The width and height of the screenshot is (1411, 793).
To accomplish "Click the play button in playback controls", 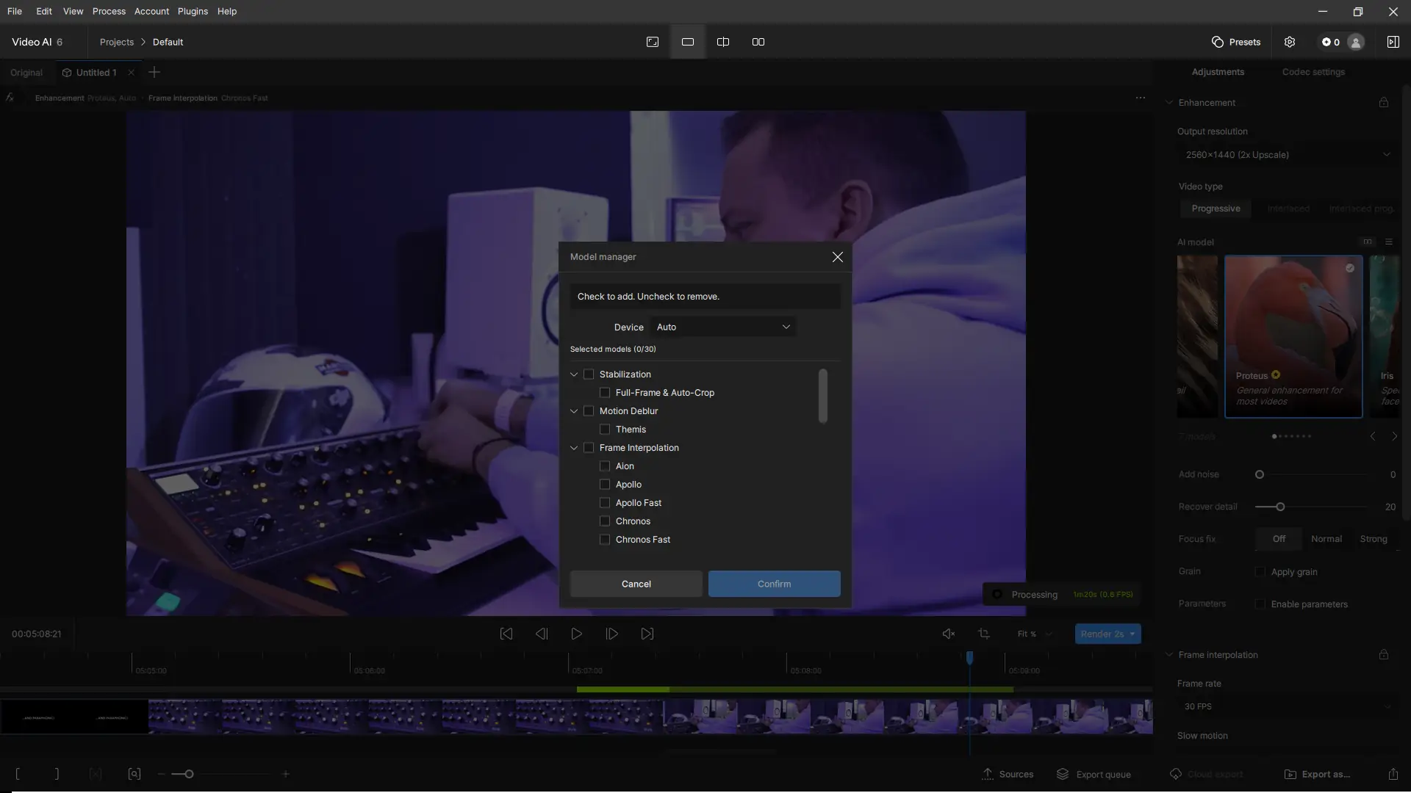I will (577, 634).
